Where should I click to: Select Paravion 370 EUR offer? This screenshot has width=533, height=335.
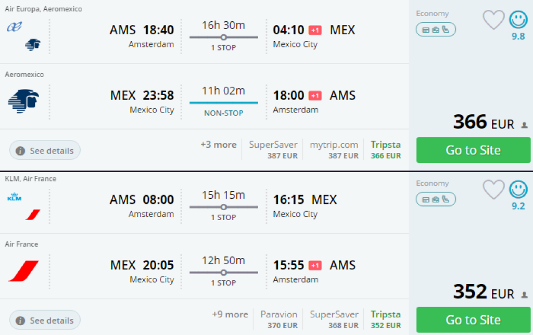pos(279,319)
